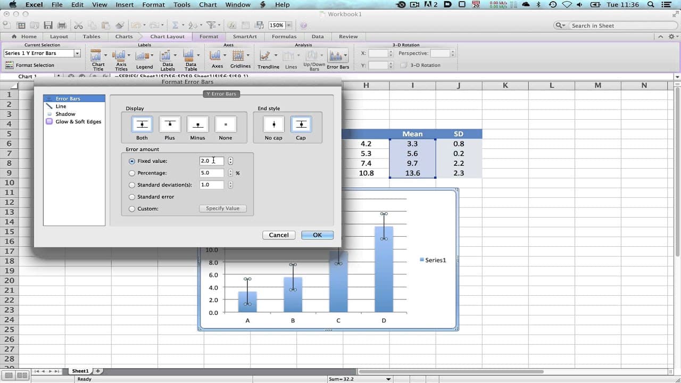Click the Cancel button in dialog
The height and width of the screenshot is (383, 681).
tap(279, 235)
